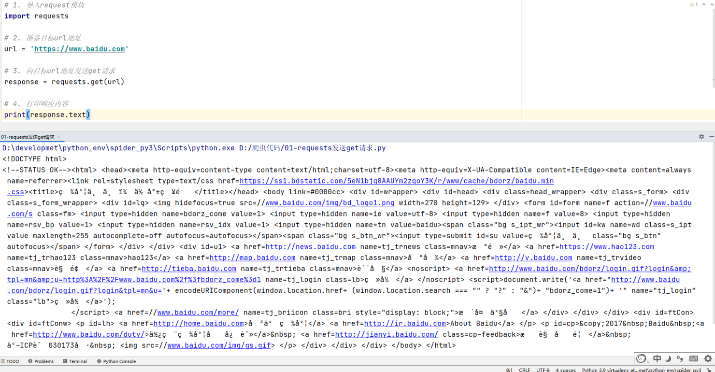Click the '# 4. 打印响应内容' comment

36,103
